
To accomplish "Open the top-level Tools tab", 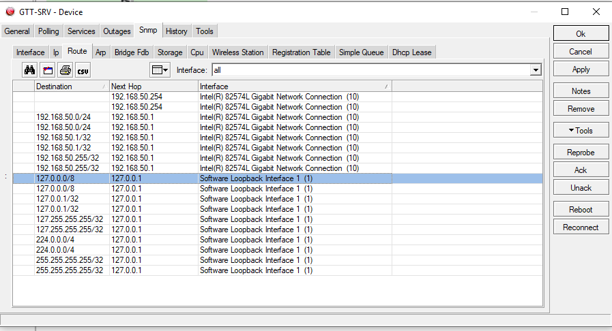I will tap(205, 31).
